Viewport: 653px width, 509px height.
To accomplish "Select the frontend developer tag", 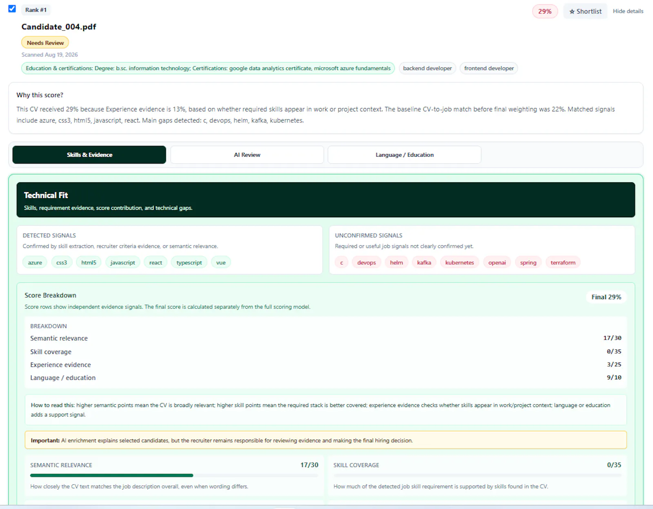I will 489,68.
